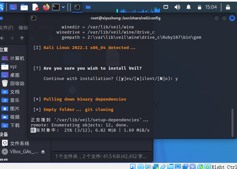Screen dimensions: 237x169
Task: Click VirtualBox keyboard capture green arrow icon
Action: pyautogui.click(x=207, y=167)
